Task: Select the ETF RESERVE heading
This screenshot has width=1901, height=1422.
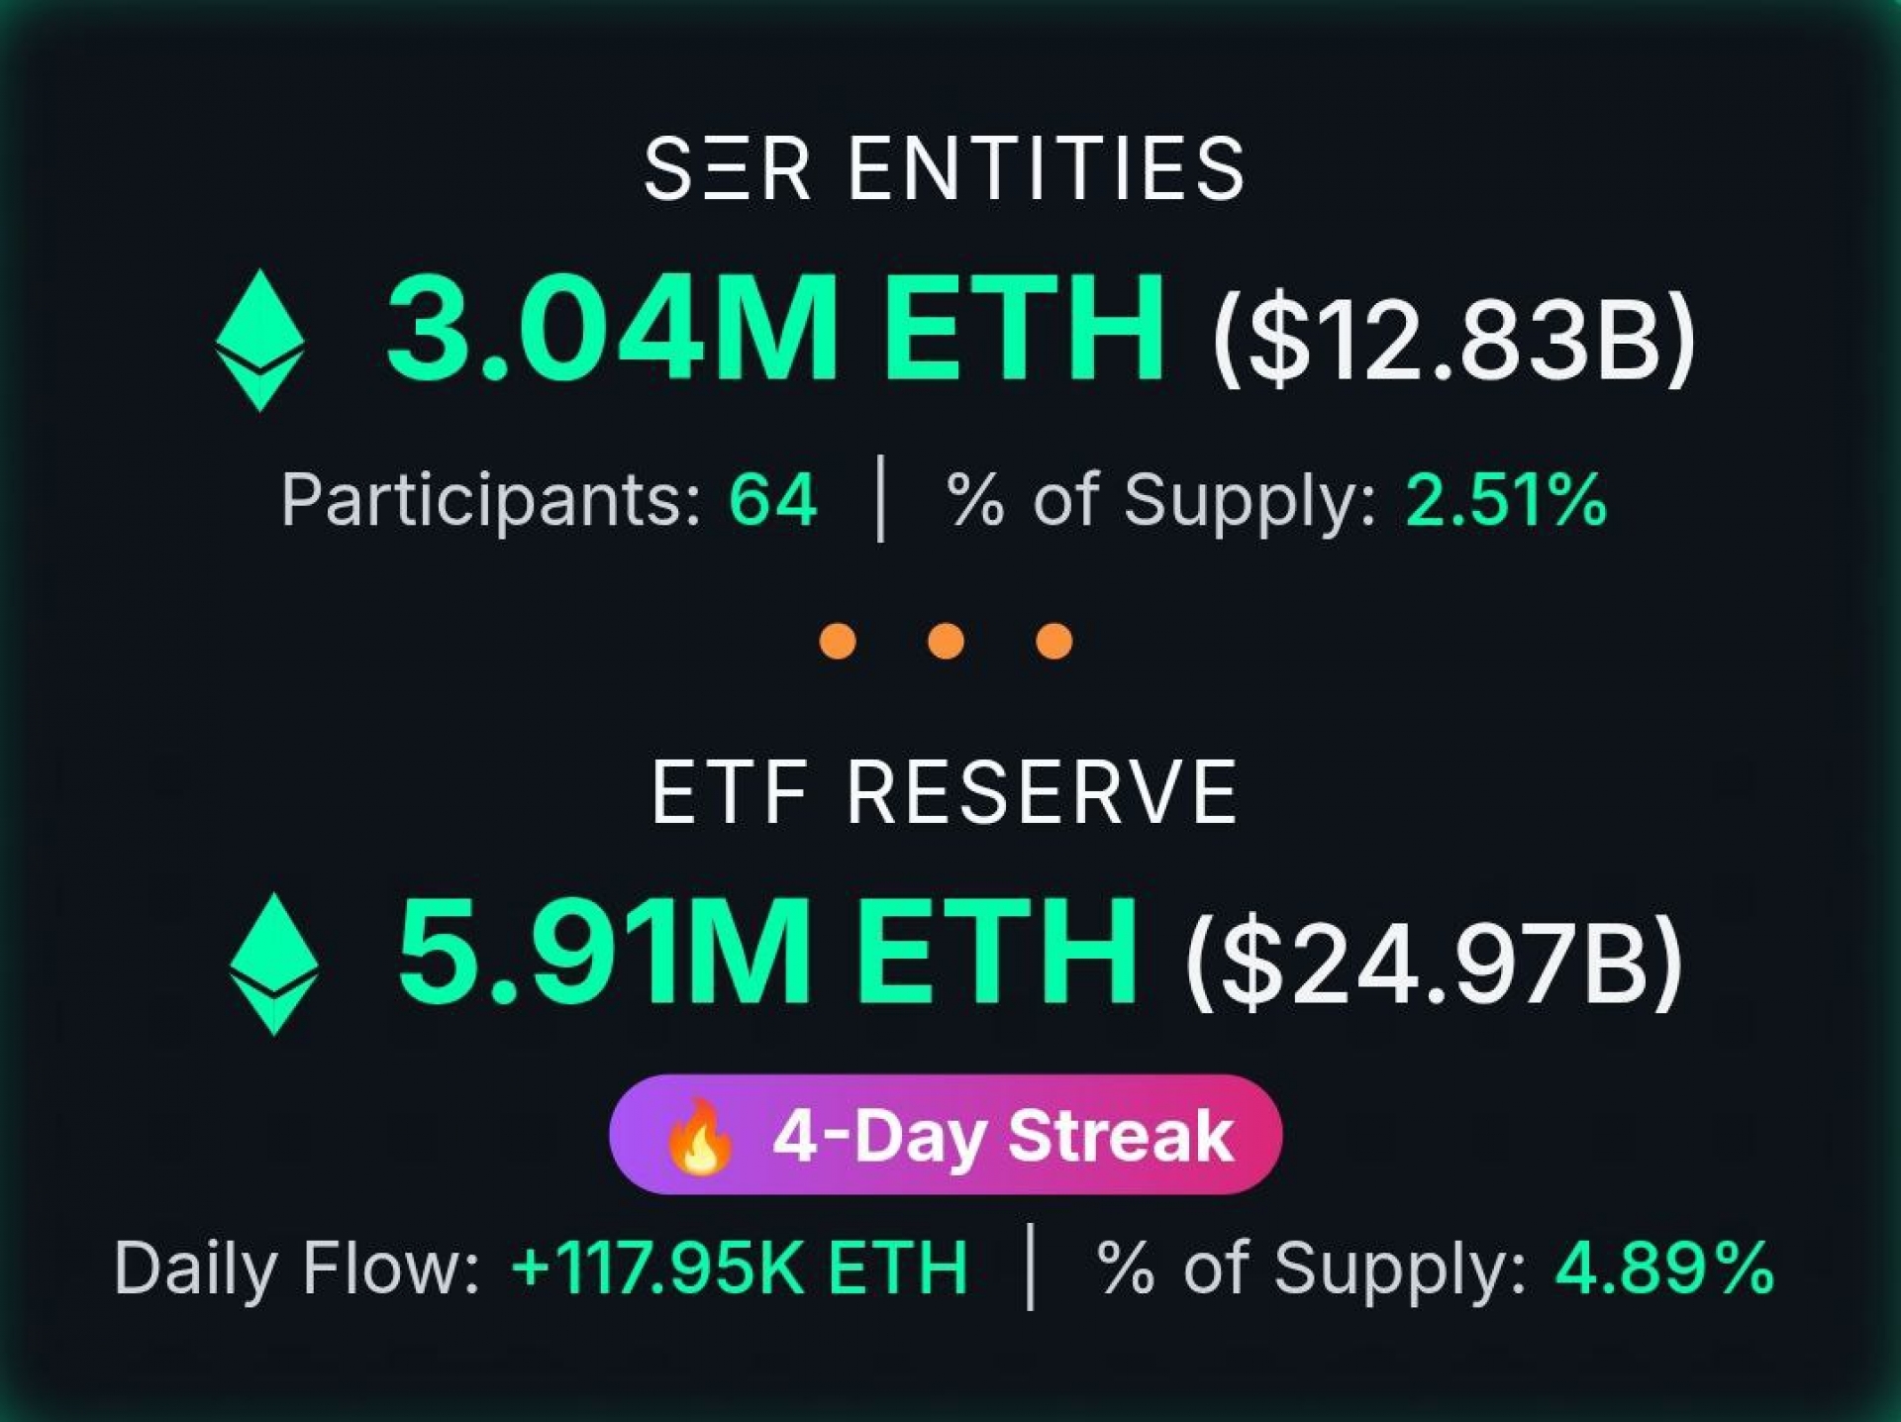Action: 945,792
